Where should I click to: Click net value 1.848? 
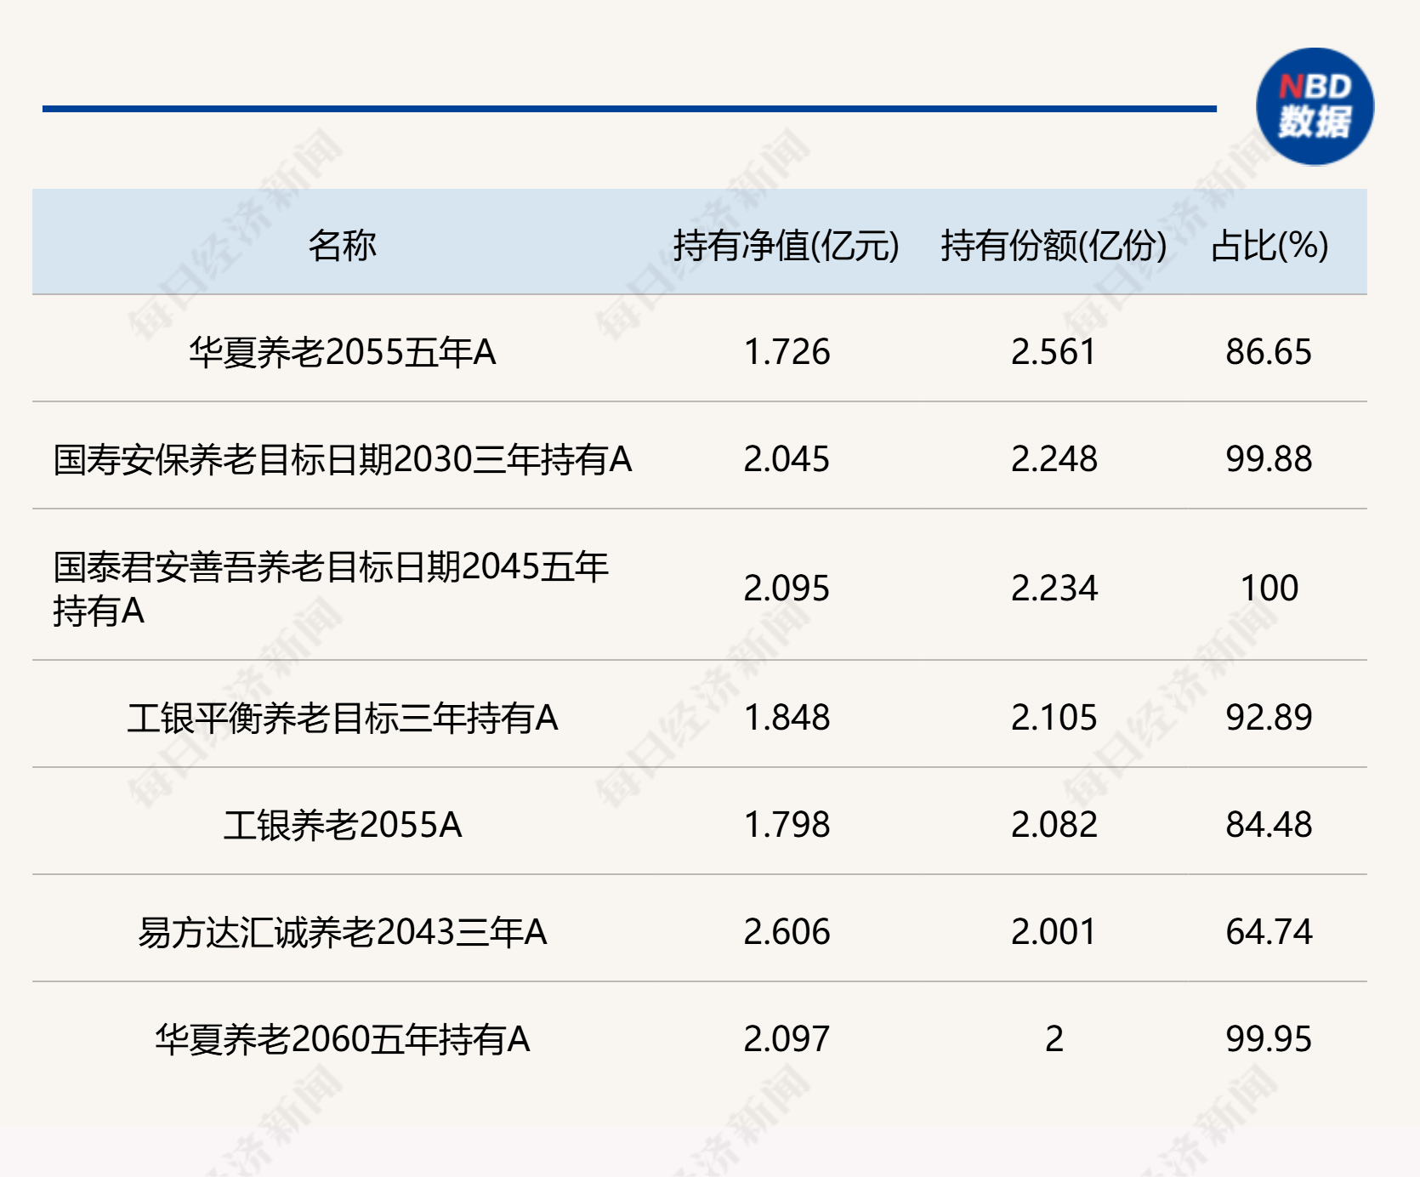[x=787, y=718]
